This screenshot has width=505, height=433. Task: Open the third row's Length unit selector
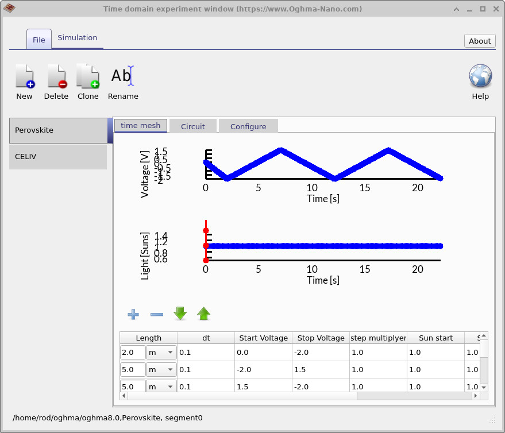161,386
